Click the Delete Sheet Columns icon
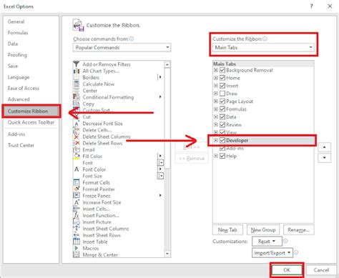This screenshot has width=339, height=278. (x=76, y=136)
